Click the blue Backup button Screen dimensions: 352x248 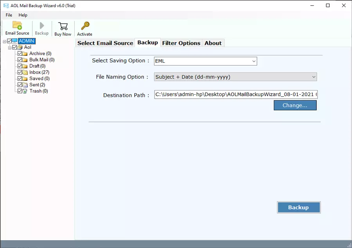(x=298, y=207)
